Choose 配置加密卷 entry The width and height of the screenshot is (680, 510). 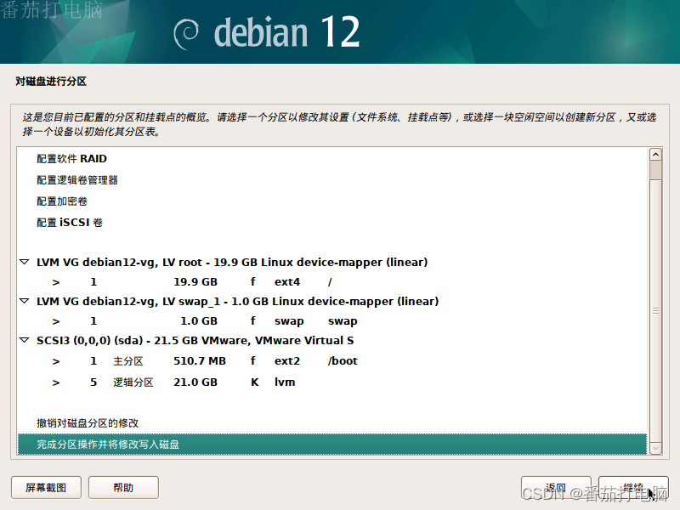(x=332, y=201)
